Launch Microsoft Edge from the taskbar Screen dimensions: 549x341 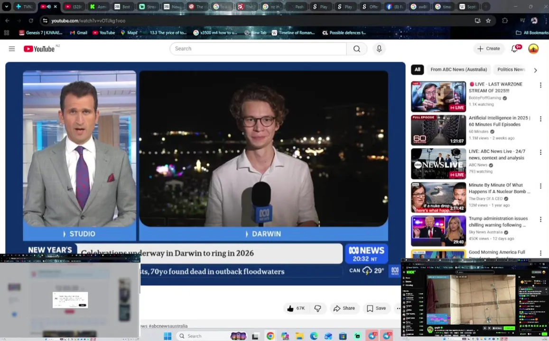click(x=314, y=336)
